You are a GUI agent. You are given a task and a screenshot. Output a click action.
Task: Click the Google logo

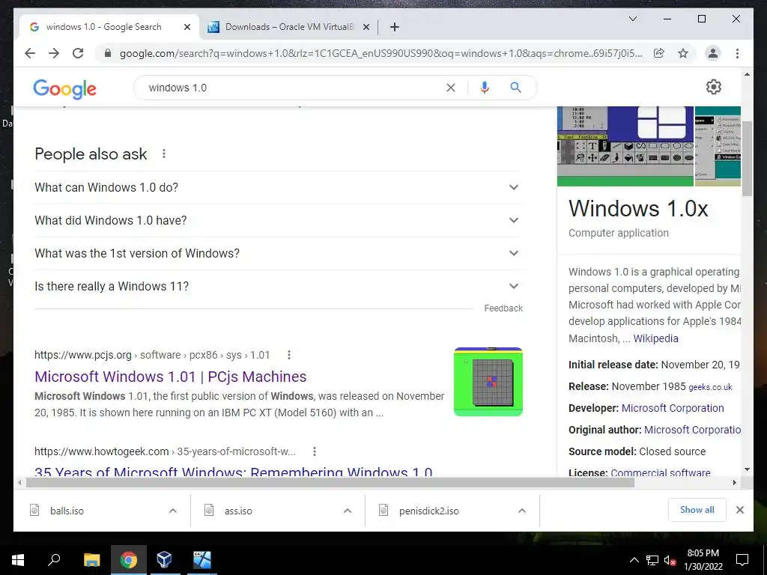[x=64, y=88]
